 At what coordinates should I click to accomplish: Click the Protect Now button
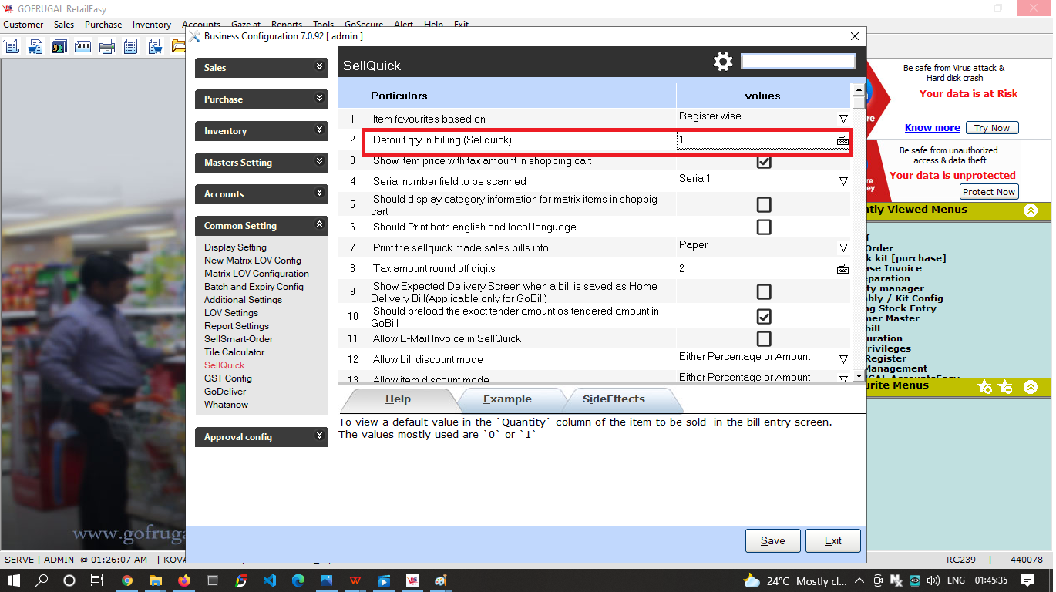[x=989, y=192]
